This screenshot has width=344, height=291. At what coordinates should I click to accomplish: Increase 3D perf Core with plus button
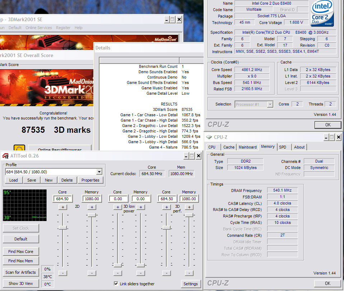(167, 207)
